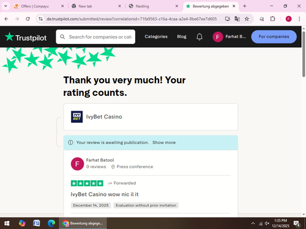Open Categories in Trustpilot header

coord(156,37)
